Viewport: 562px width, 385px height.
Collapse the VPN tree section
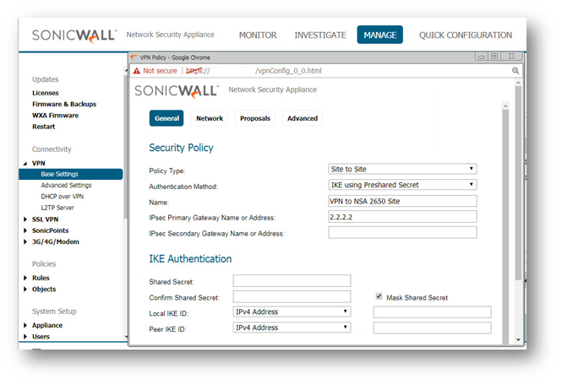pos(25,163)
